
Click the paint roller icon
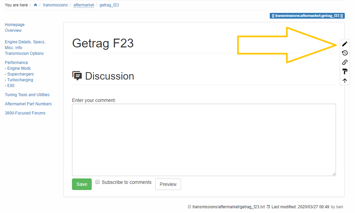[x=344, y=71]
